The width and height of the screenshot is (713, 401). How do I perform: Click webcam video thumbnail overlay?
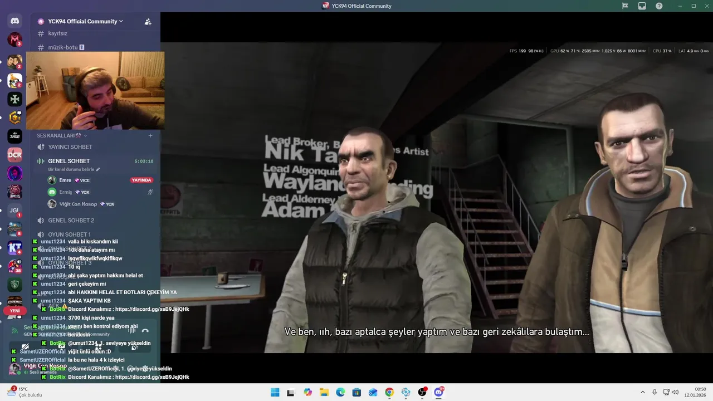95,91
